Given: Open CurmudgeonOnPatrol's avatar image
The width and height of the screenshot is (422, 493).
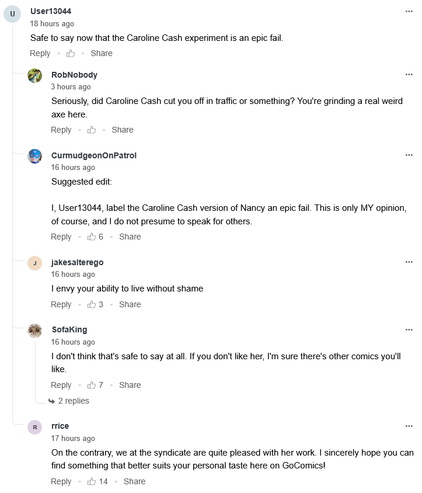Looking at the screenshot, I should coord(35,156).
